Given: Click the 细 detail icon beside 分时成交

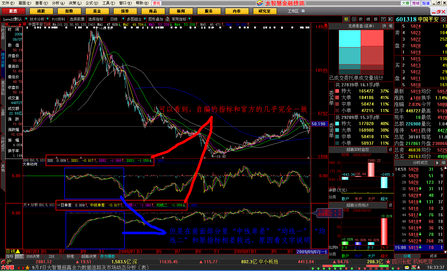Looking at the screenshot, I should pyautogui.click(x=444, y=163).
